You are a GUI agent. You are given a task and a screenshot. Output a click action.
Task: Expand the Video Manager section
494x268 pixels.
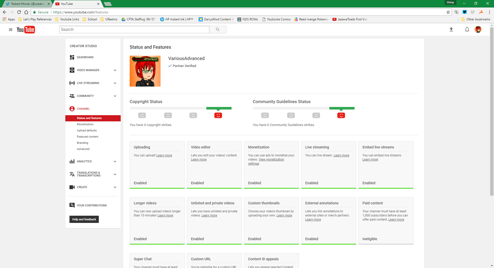115,70
